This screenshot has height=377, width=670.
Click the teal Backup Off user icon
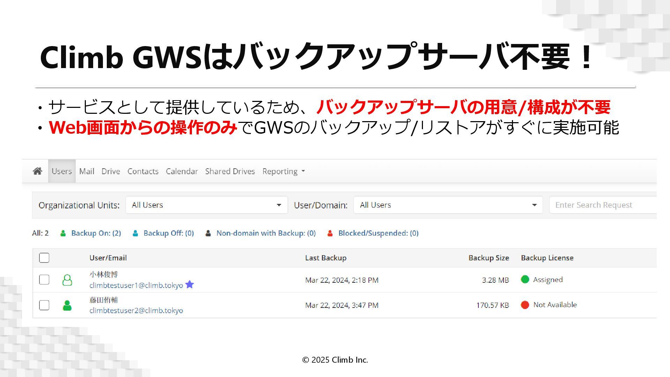pos(135,233)
